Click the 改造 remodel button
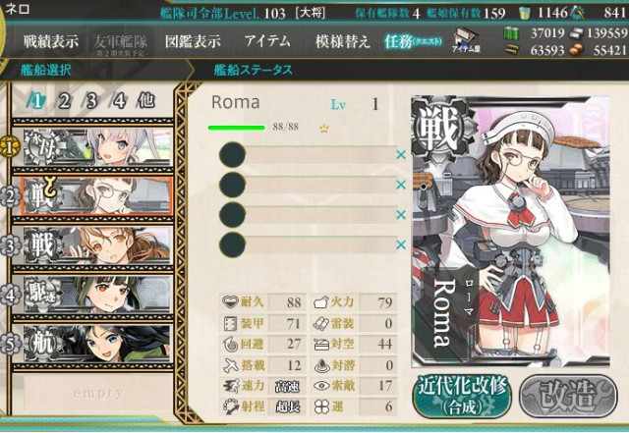629x433 pixels. tap(568, 397)
